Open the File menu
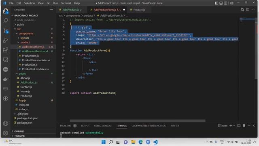This screenshot has width=259, height=146. (x=11, y=3)
